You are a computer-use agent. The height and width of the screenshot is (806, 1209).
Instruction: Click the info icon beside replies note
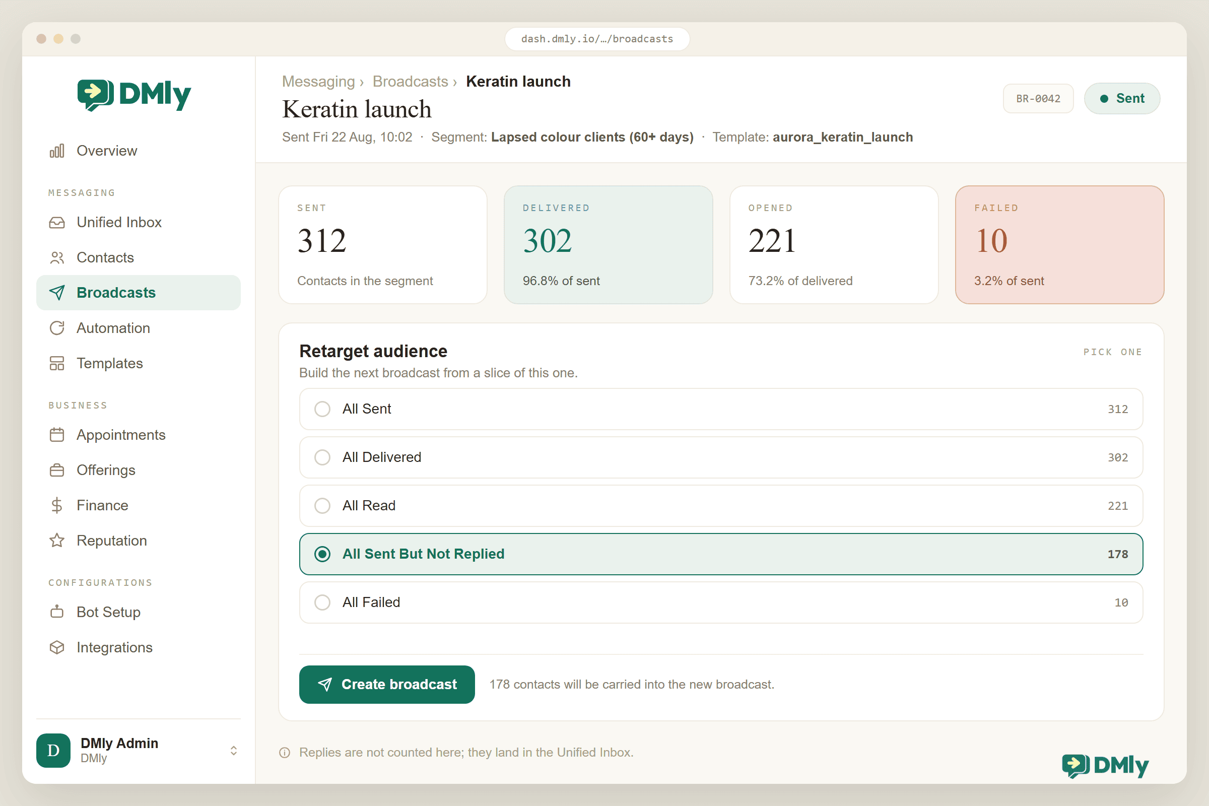click(x=285, y=753)
